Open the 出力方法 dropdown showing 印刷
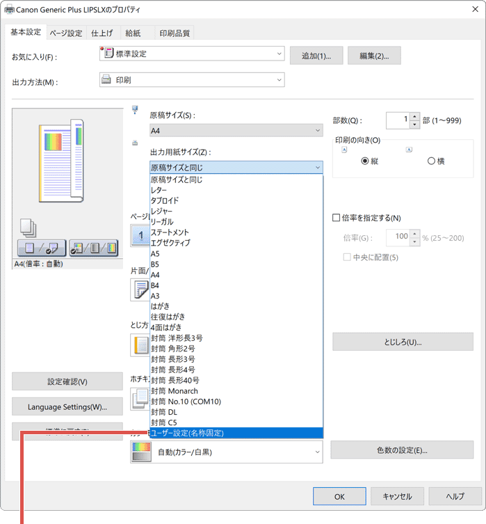The height and width of the screenshot is (524, 486). (192, 80)
